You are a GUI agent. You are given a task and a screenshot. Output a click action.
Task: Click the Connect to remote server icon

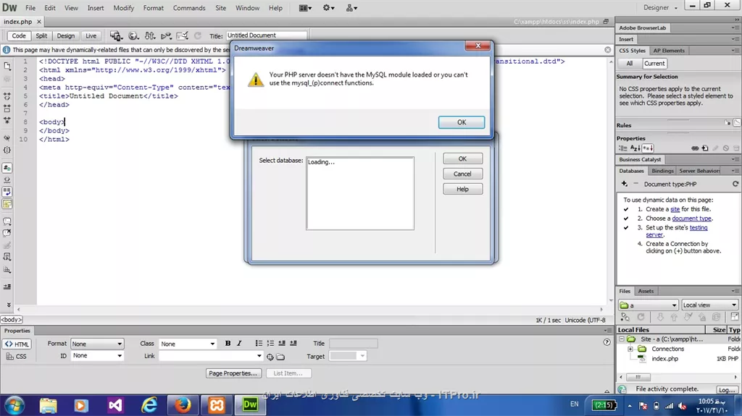pyautogui.click(x=625, y=317)
